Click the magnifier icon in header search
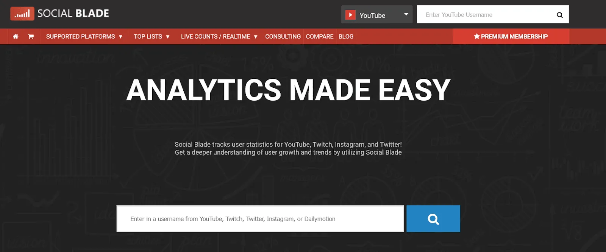Image resolution: width=606 pixels, height=252 pixels. [559, 15]
